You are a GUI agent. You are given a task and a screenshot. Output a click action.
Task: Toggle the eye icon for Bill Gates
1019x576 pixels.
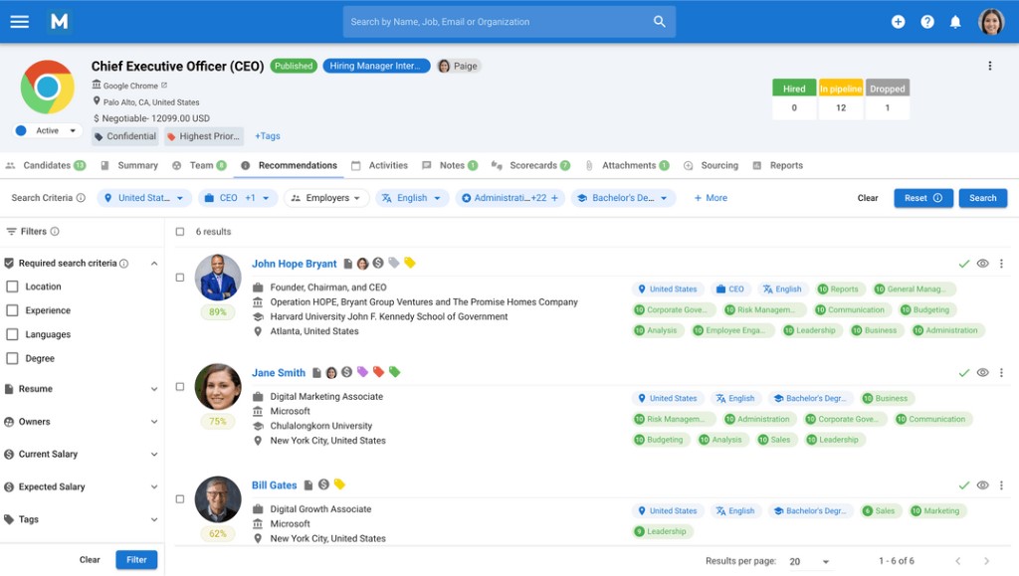(982, 485)
